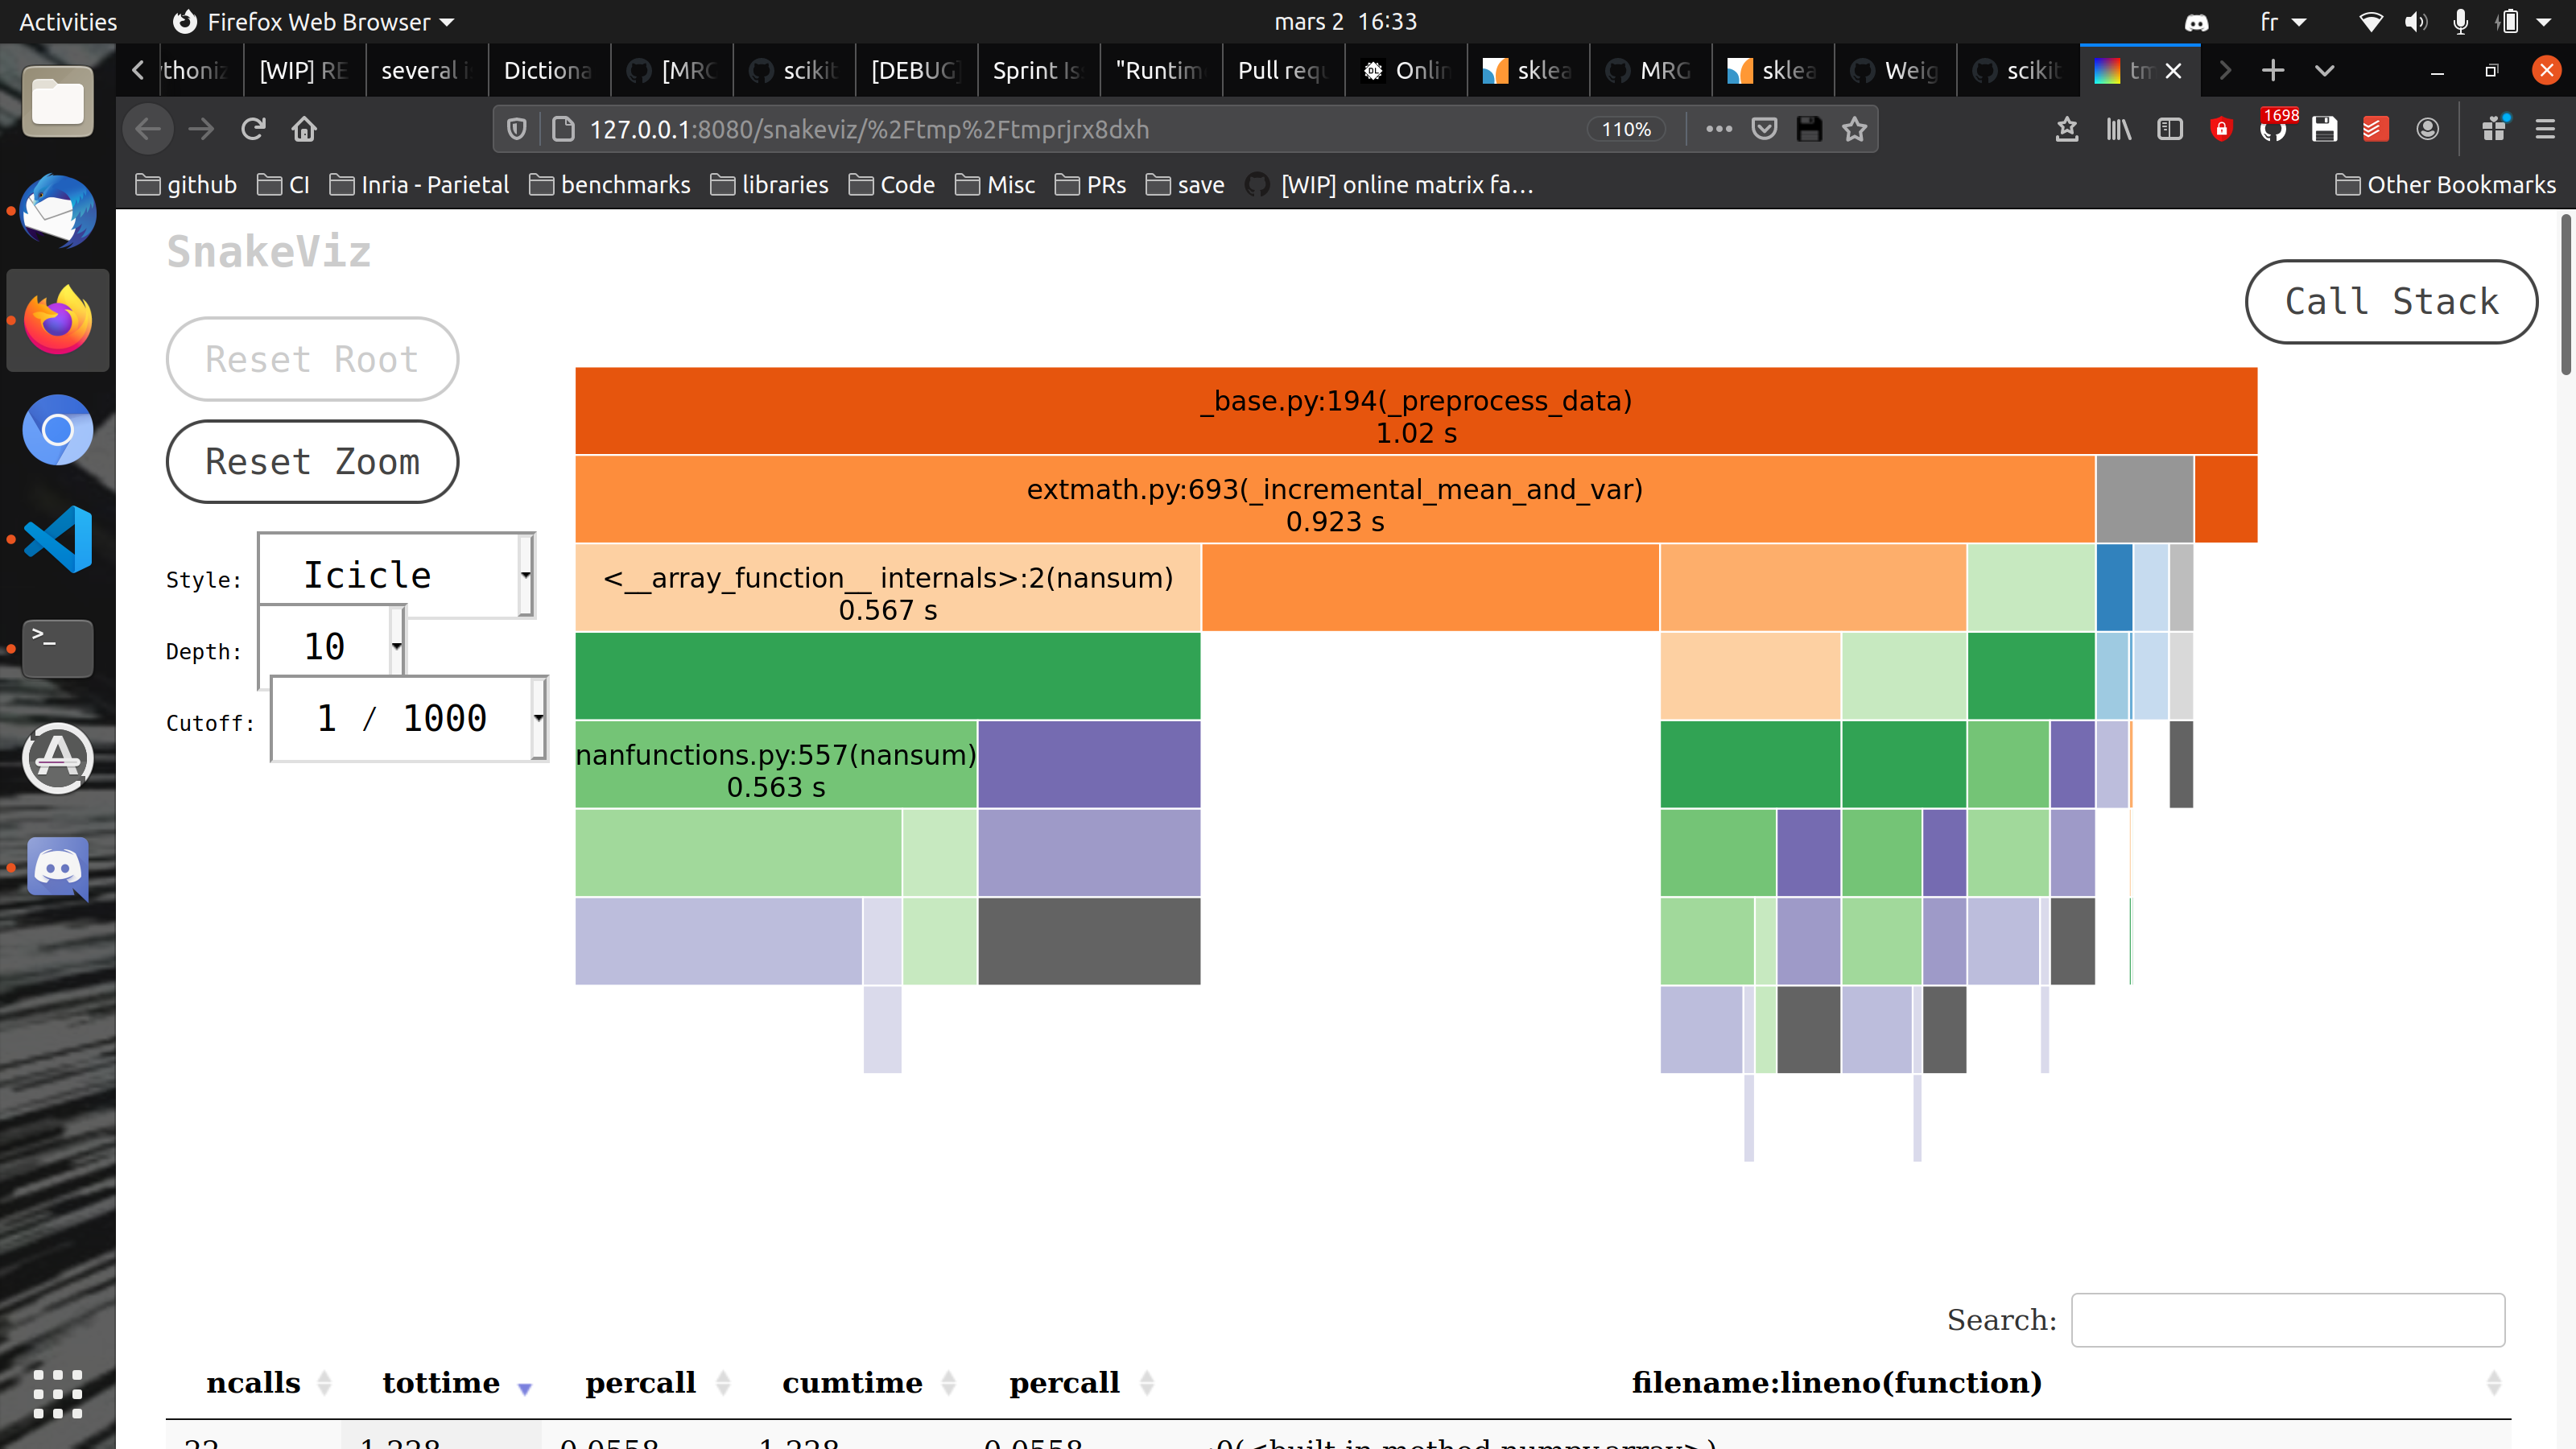Click the Reset Zoom button
This screenshot has width=2576, height=1449.
coord(312,462)
